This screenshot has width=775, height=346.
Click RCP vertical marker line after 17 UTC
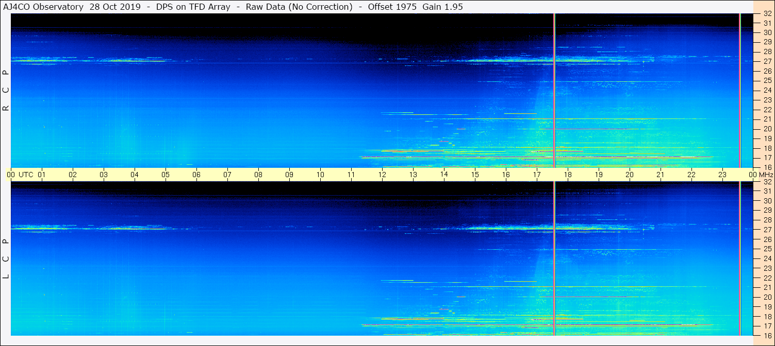coord(554,90)
